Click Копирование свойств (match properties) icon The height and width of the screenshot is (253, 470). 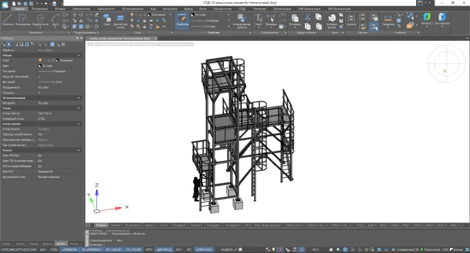(x=242, y=21)
